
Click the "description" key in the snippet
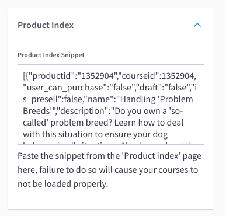[x=83, y=111]
